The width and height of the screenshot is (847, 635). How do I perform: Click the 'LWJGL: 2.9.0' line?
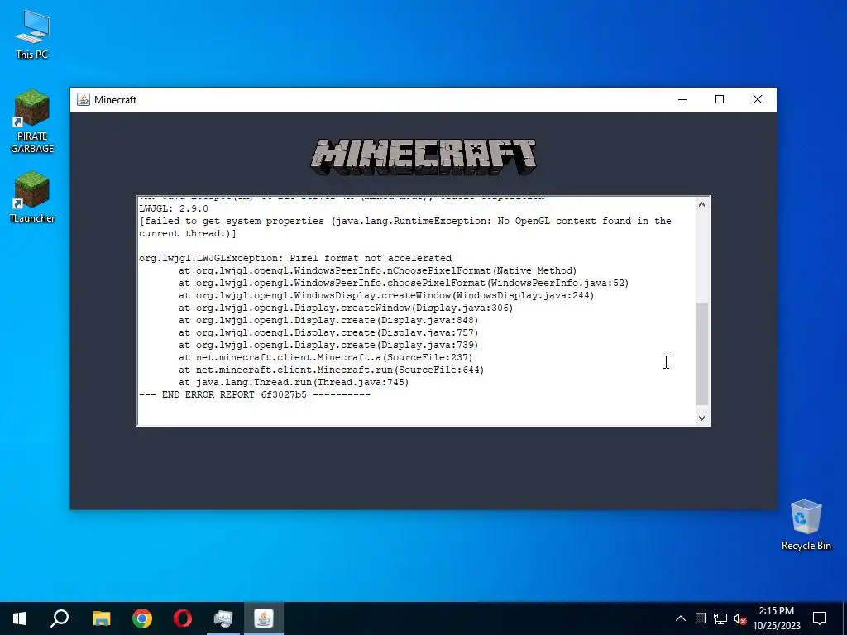pyautogui.click(x=174, y=208)
